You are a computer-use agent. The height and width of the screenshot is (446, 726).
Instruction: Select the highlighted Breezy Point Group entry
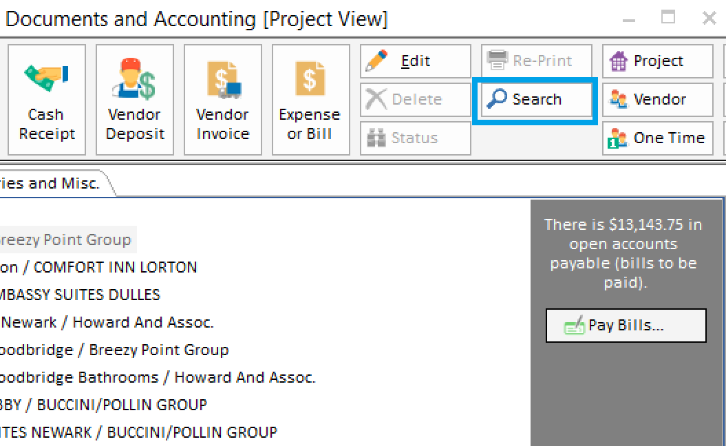[x=65, y=240]
